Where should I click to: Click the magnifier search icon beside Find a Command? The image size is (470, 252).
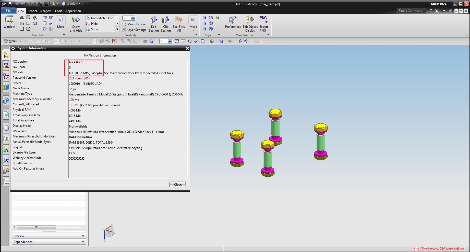click(x=431, y=11)
